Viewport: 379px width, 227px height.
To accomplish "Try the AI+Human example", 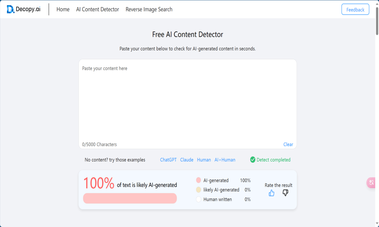I will point(225,160).
